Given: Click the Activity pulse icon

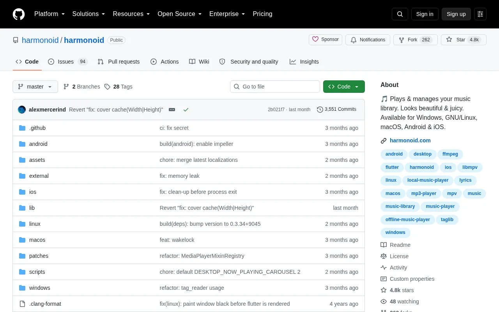Looking at the screenshot, I should click(384, 268).
